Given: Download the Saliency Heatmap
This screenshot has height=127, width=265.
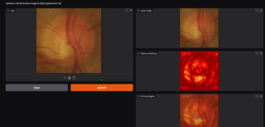Looking at the screenshot, I should 261,53.
